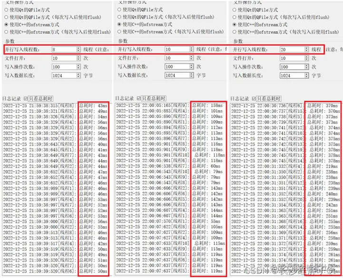
Task: Click 写入操作次数 stepper in right panel
Action: (307, 67)
